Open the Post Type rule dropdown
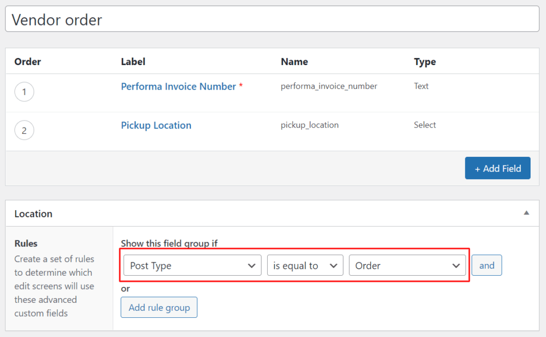This screenshot has width=546, height=337. point(192,265)
